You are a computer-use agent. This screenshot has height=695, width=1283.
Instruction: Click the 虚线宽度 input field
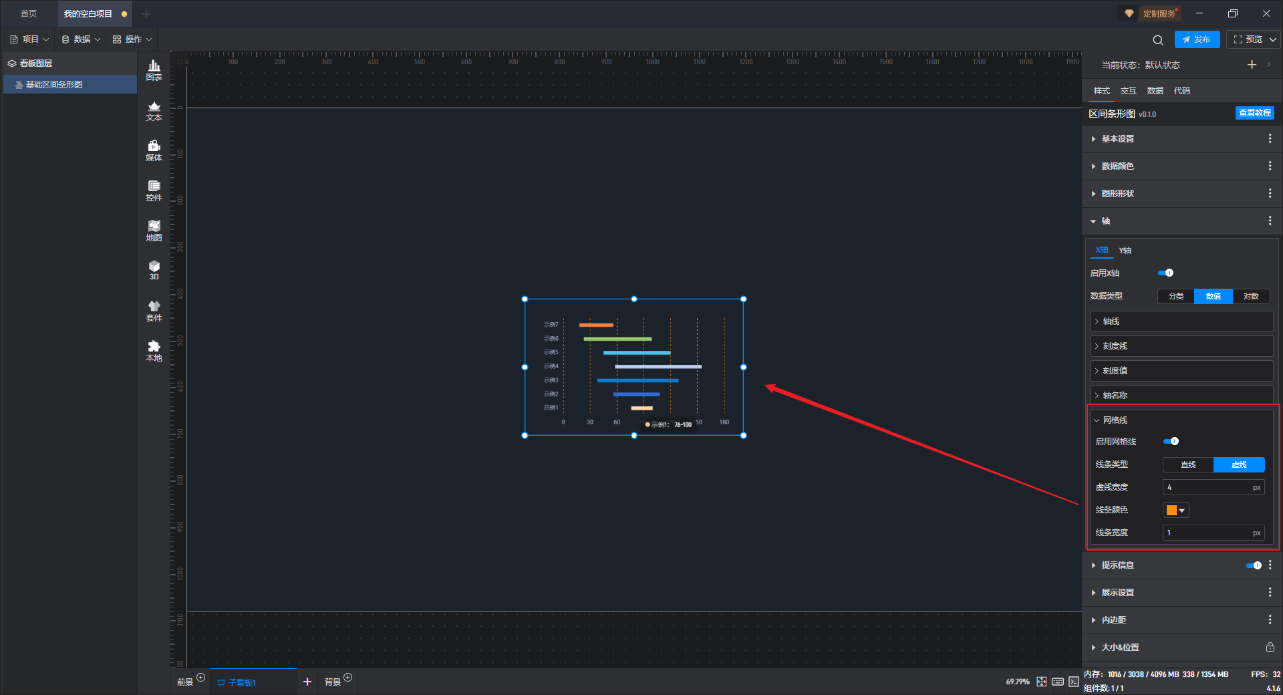point(1214,487)
